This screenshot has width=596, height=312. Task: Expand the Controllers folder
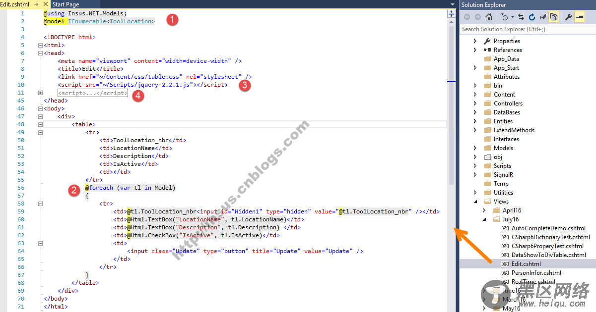pyautogui.click(x=475, y=104)
